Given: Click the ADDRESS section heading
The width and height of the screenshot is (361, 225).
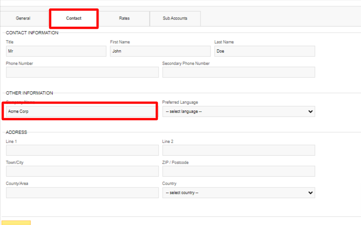Looking at the screenshot, I should pyautogui.click(x=16, y=132).
